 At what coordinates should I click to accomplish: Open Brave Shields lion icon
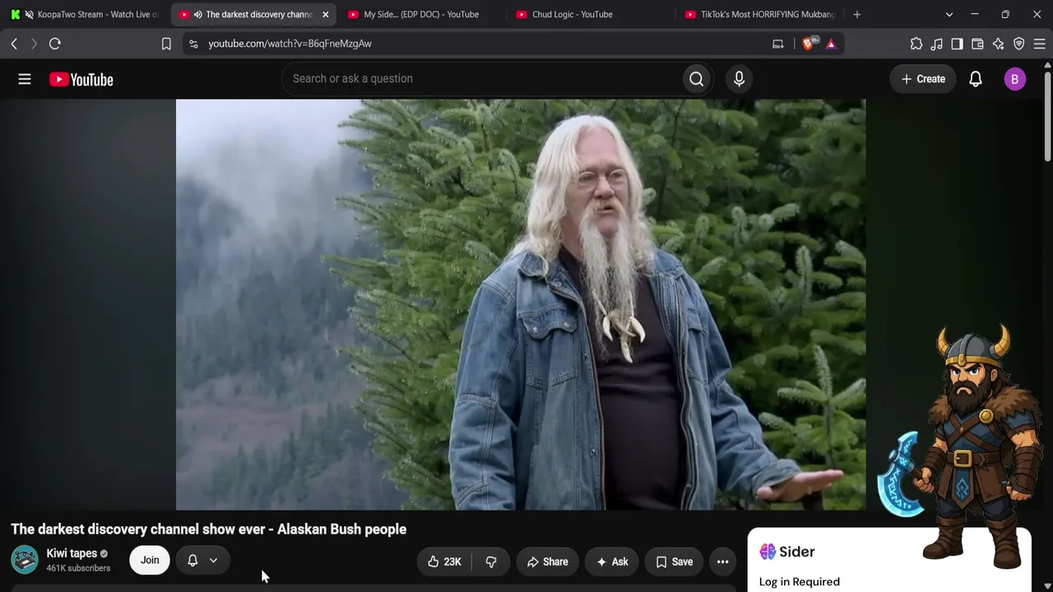tap(808, 44)
